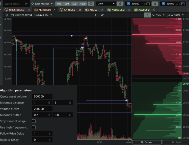Screen dimensions: 189x145
Task: Click the icon button next to Limit dropdown
Action: (120, 4)
